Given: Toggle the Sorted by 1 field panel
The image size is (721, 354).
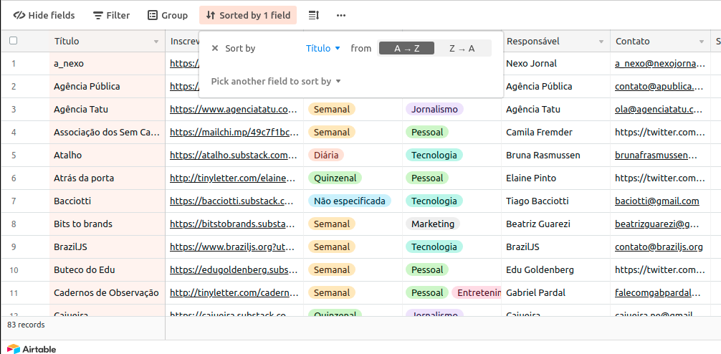Looking at the screenshot, I should 248,15.
